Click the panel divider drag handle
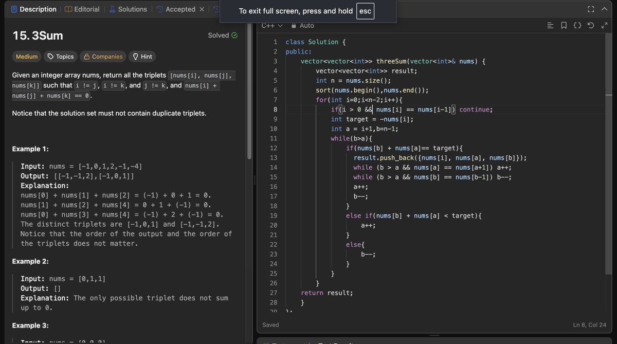Screen dimensions: 617x344 pyautogui.click(x=255, y=180)
